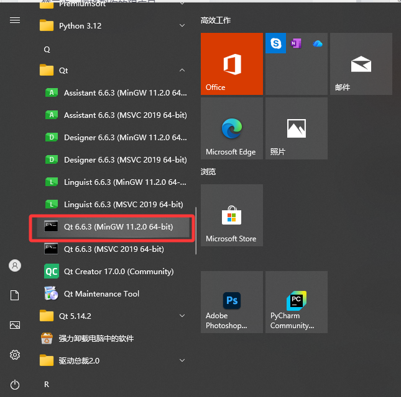Click the 浏览 group header
The image size is (401, 397).
coord(208,172)
